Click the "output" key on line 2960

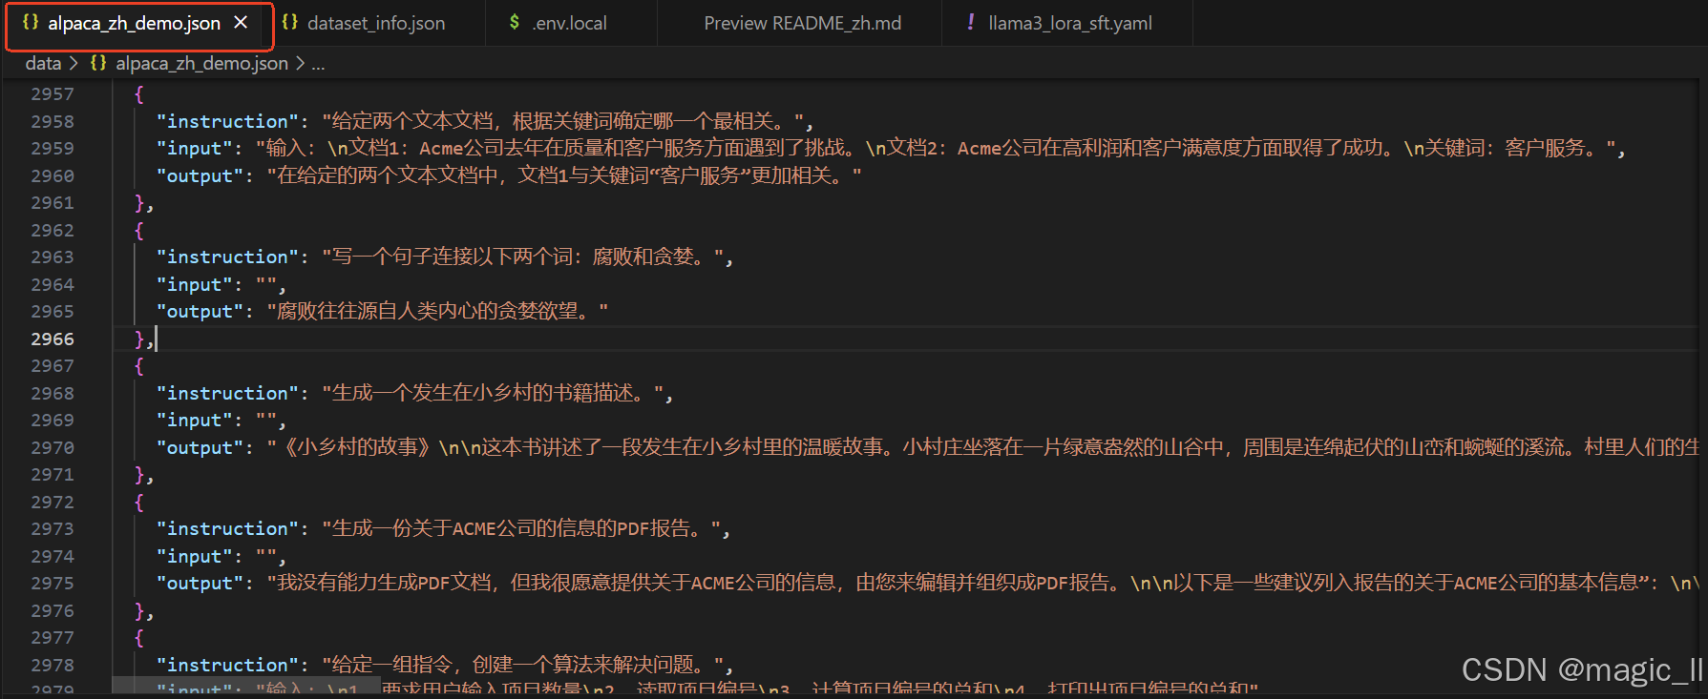click(200, 175)
